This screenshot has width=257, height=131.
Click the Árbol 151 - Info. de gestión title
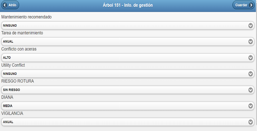coord(128,5)
